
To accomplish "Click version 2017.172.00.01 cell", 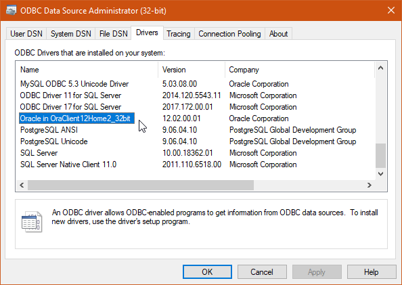I will click(x=187, y=107).
